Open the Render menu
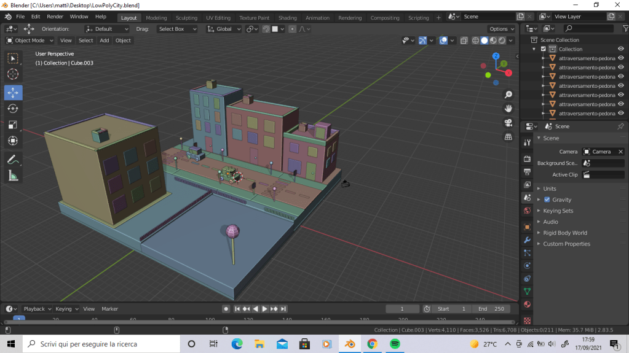The width and height of the screenshot is (629, 353). pos(55,17)
